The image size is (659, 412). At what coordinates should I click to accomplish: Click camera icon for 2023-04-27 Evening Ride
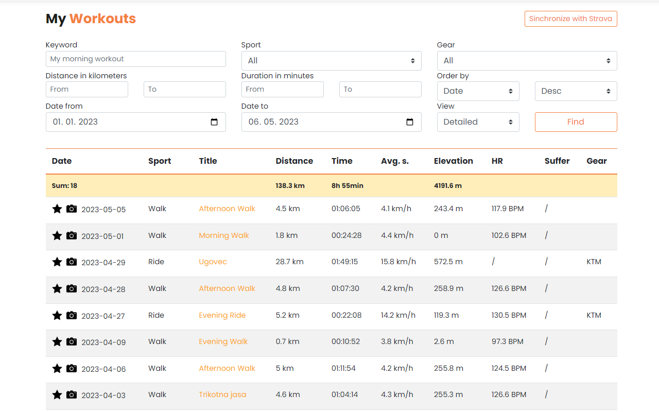[72, 315]
